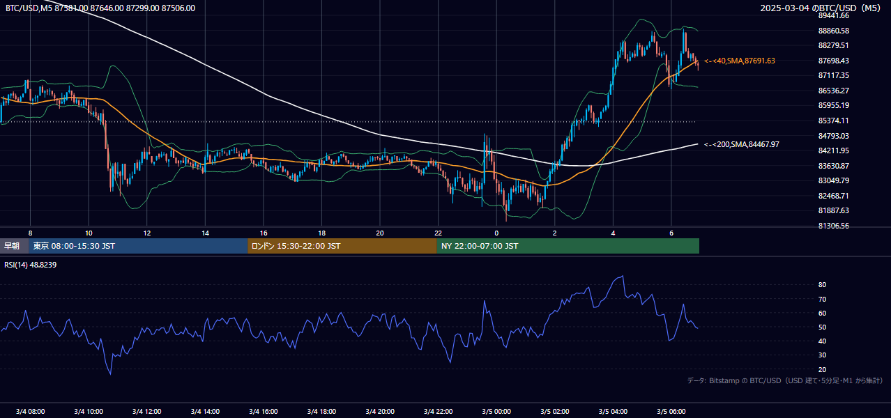Click hour label 4 under the price chart
Screen dimensions: 891x418
pos(613,233)
